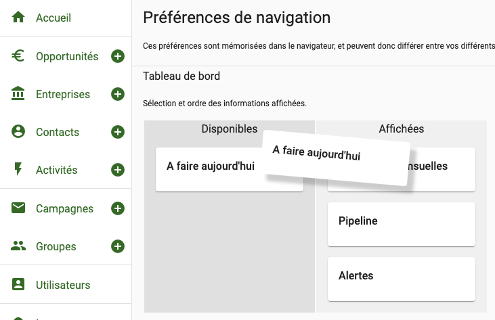The width and height of the screenshot is (495, 320).
Task: Add a new group using plus icon
Action: (118, 246)
